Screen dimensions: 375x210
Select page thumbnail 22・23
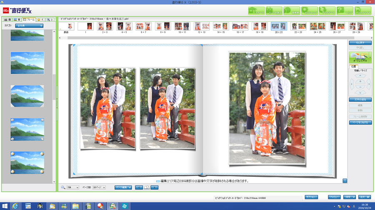coord(298,27)
